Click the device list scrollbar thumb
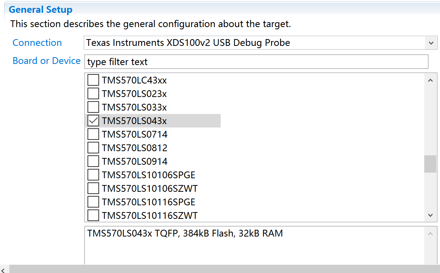This screenshot has height=273, width=440. (430, 164)
